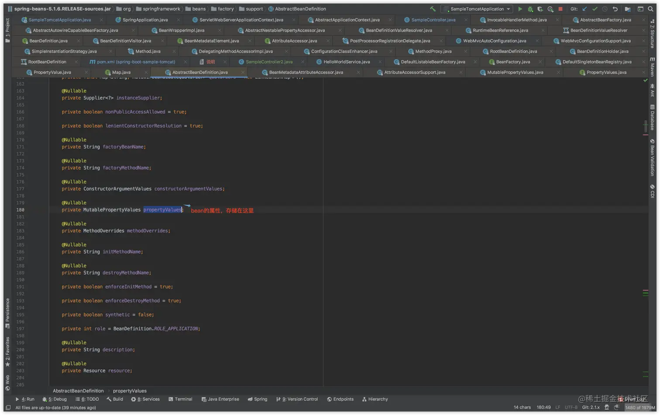Open the Git: 2.1.x branch popup
Viewport: 660px width, 415px height.
(591, 407)
